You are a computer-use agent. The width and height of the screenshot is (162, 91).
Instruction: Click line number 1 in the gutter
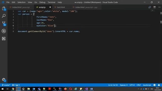(x=13, y=11)
